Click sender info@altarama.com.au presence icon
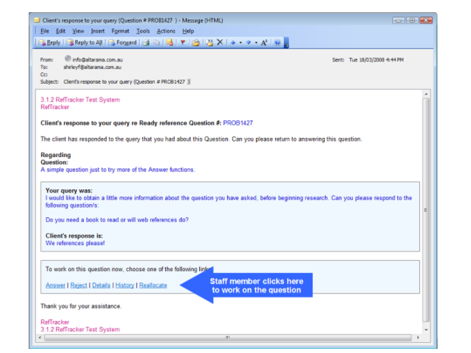The height and width of the screenshot is (353, 471). coord(68,59)
